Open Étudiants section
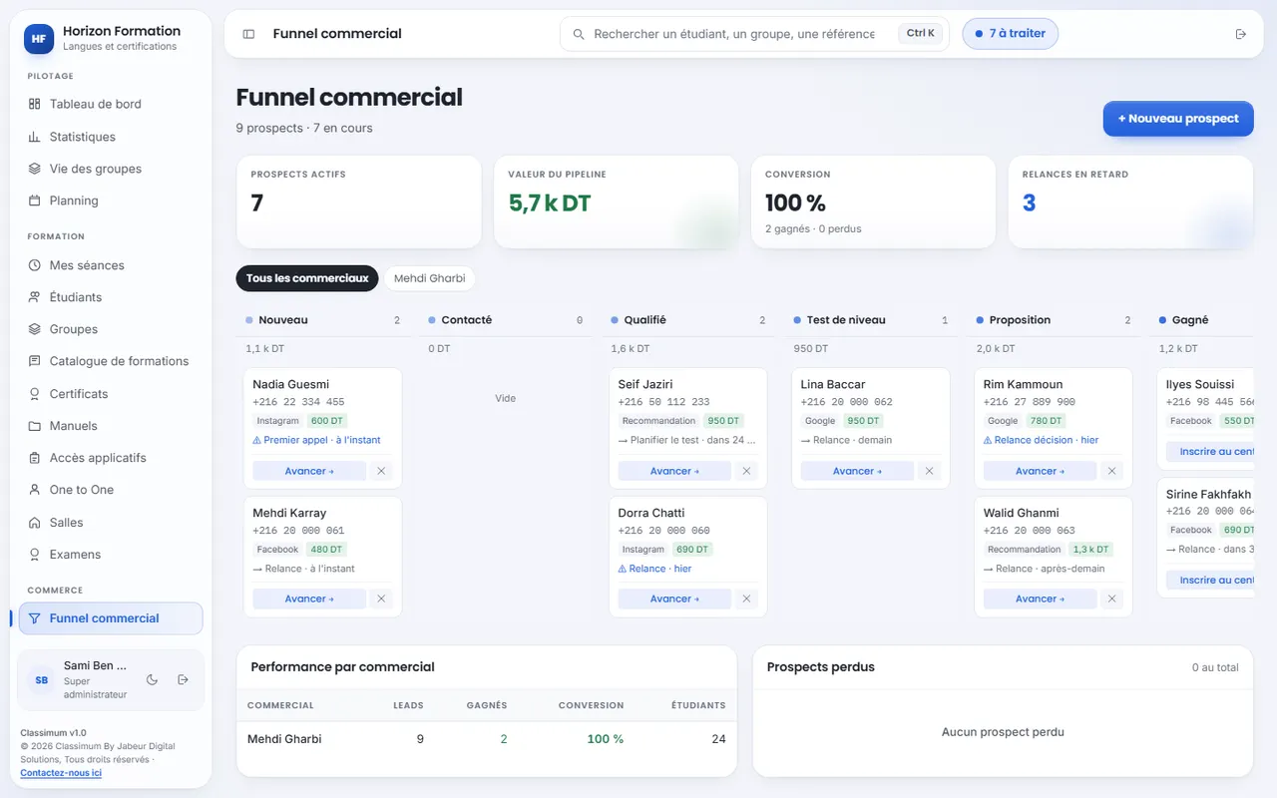The image size is (1277, 798). pyautogui.click(x=111, y=297)
